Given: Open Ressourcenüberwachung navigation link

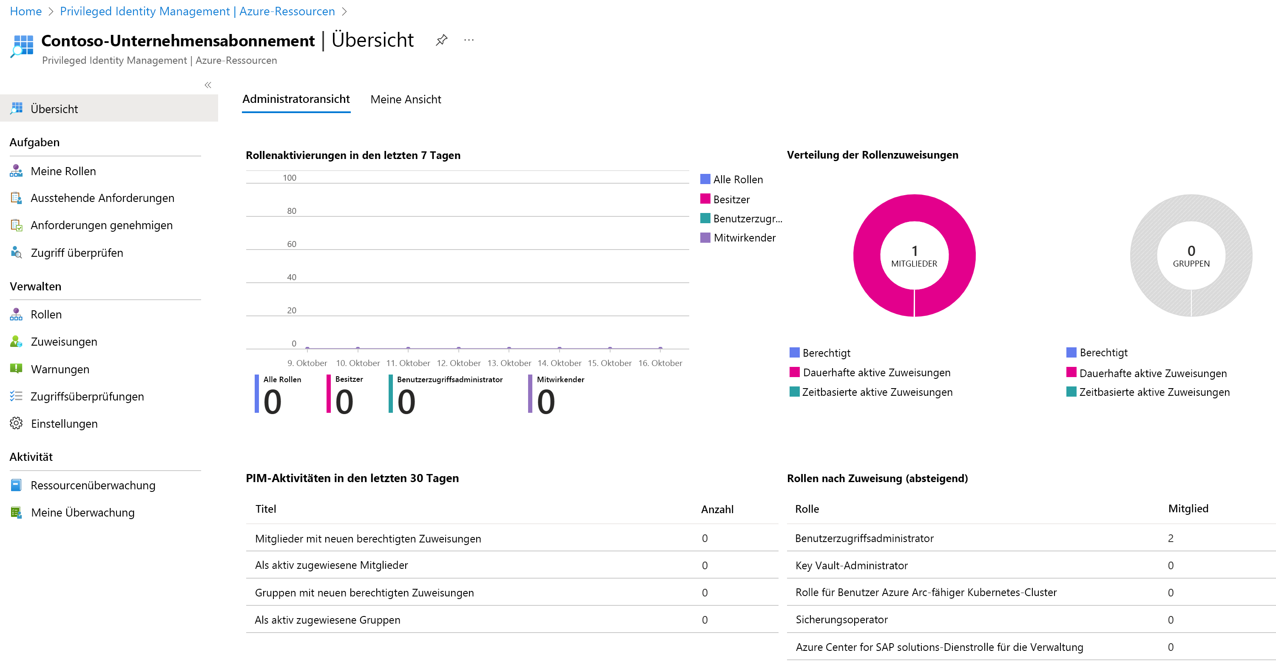Looking at the screenshot, I should click(93, 486).
